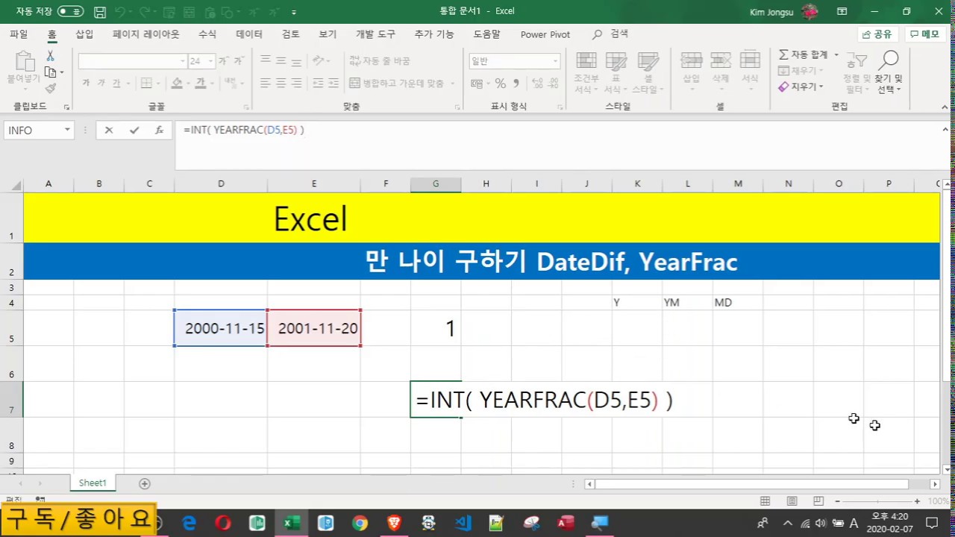Screen dimensions: 955x537
Task: Toggle the AutoSave switch
Action: 71,12
